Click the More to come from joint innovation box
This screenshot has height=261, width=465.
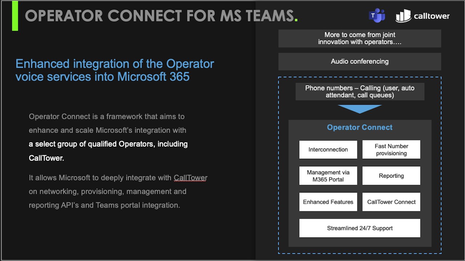(x=360, y=38)
